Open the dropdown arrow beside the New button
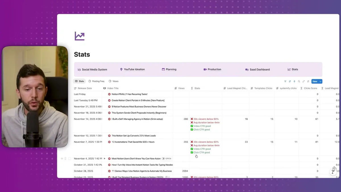341x192 pixels. click(320, 81)
